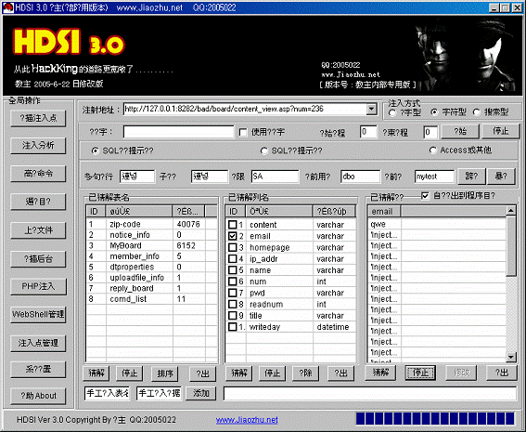The height and width of the screenshot is (432, 526).
Task: Click the 'qwe' email result entry
Action: point(378,224)
